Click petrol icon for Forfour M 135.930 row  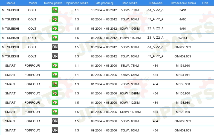55,84
